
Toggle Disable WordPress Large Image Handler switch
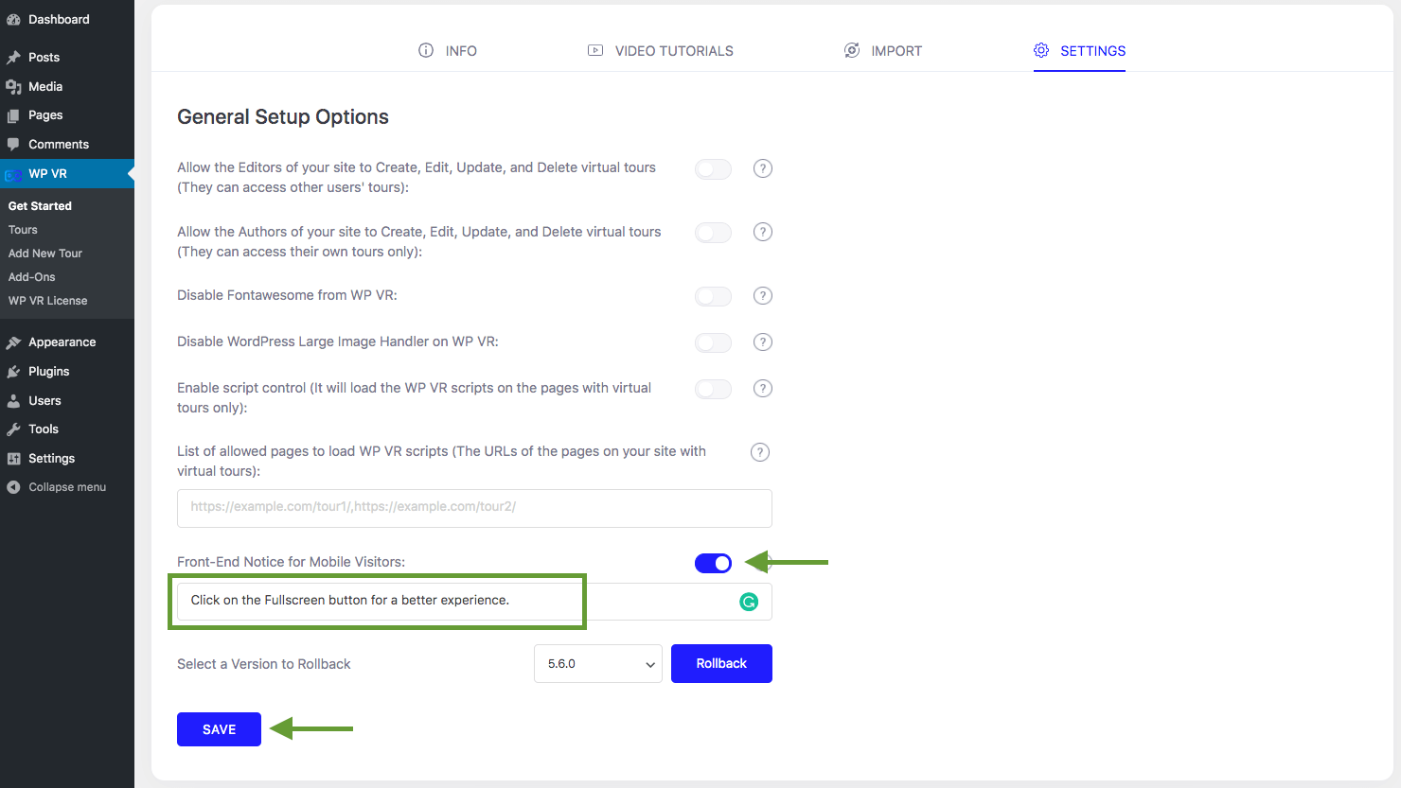coord(713,343)
